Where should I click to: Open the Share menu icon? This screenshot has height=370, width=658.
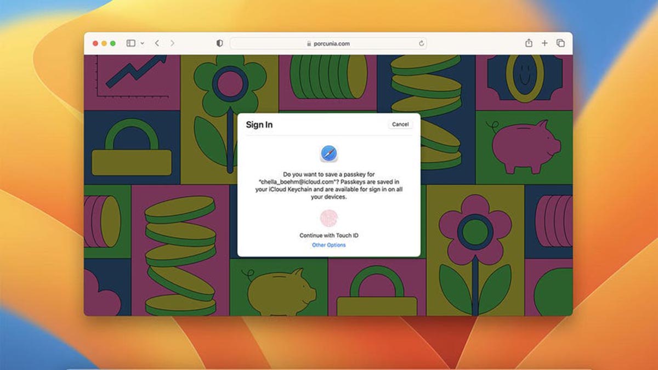pos(529,43)
